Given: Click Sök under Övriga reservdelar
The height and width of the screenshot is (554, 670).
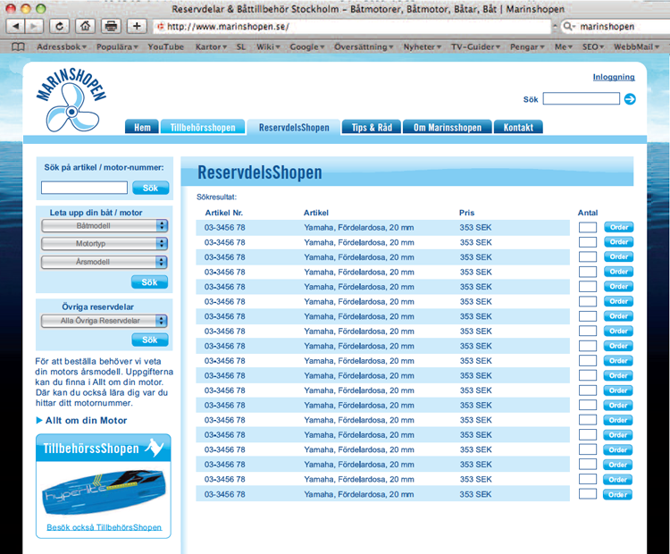Looking at the screenshot, I should click(x=149, y=340).
